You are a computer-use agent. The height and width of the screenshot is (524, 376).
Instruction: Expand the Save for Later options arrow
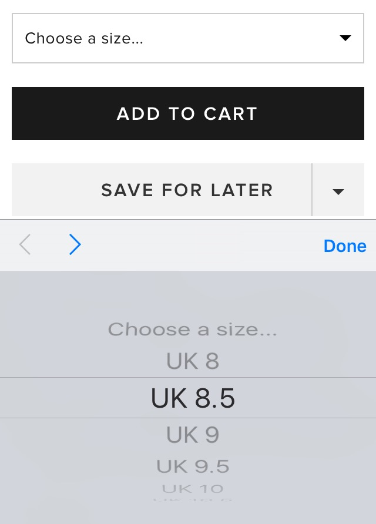tap(338, 190)
